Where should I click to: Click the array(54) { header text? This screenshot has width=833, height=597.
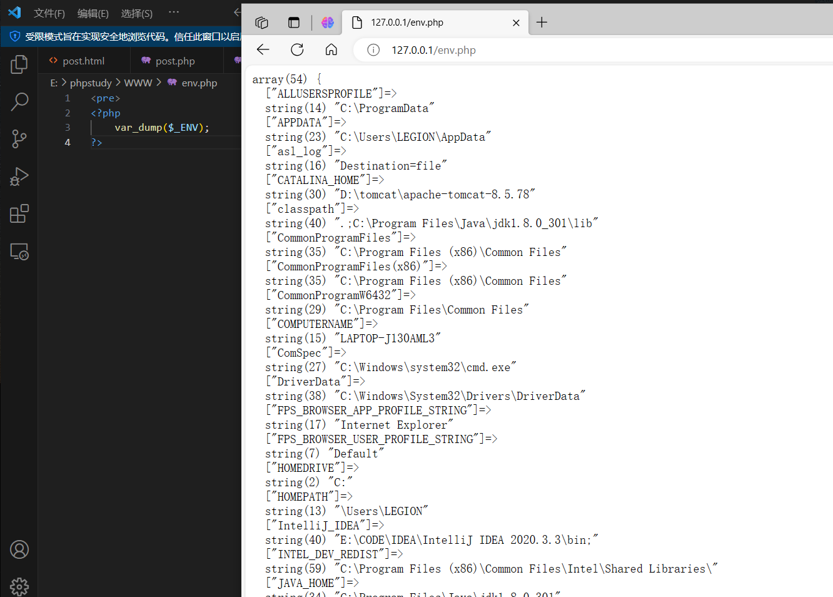(287, 79)
